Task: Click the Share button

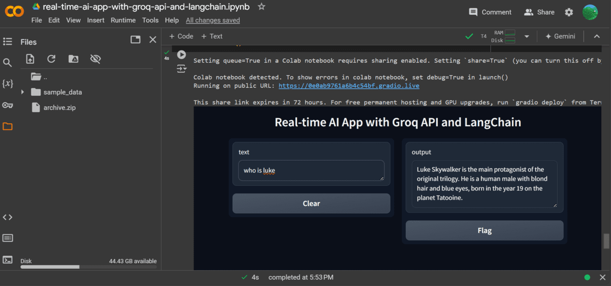Action: (539, 12)
